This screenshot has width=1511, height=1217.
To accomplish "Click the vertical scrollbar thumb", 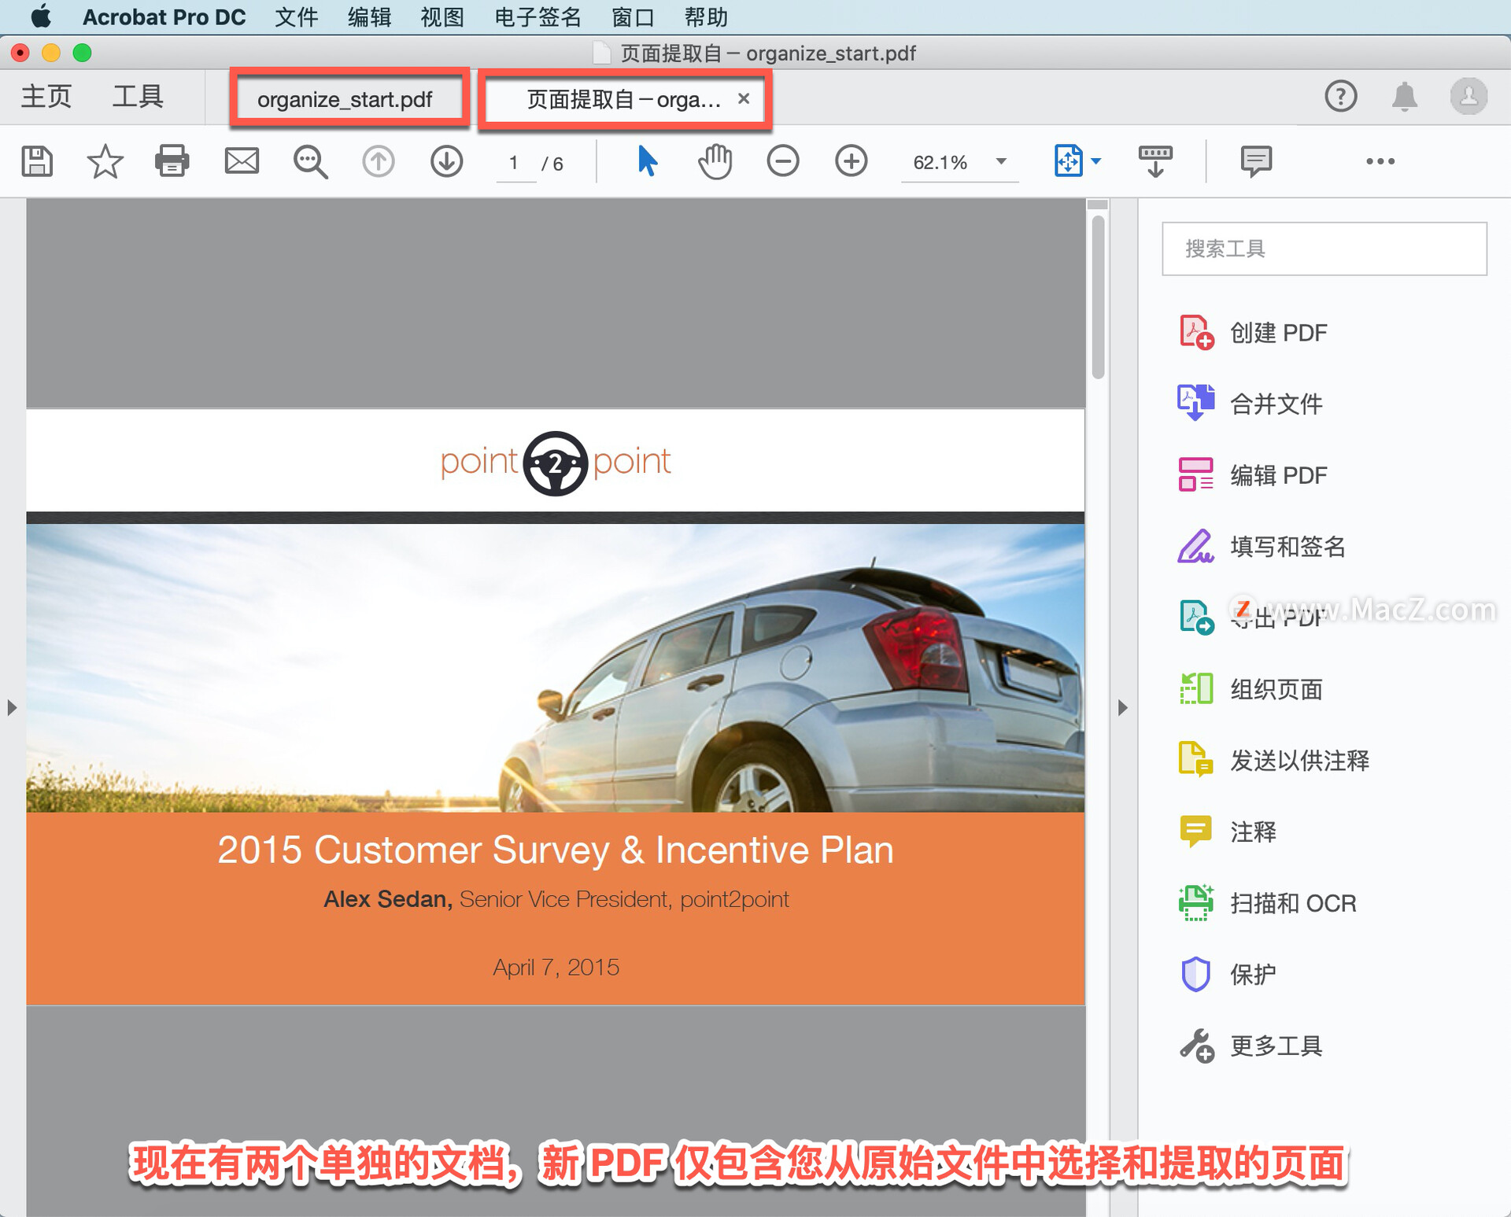I will tap(1098, 299).
